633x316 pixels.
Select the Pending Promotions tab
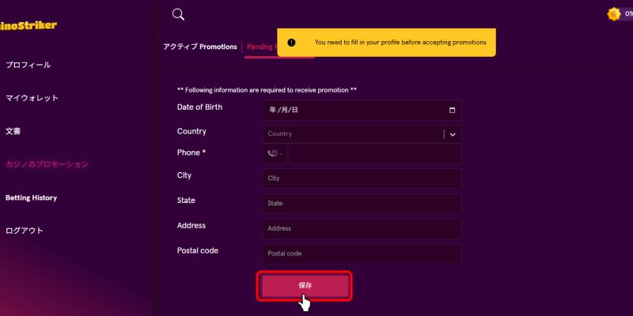(261, 47)
